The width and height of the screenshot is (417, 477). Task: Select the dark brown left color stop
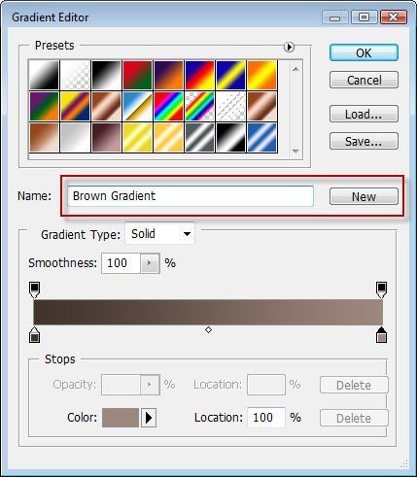point(35,335)
